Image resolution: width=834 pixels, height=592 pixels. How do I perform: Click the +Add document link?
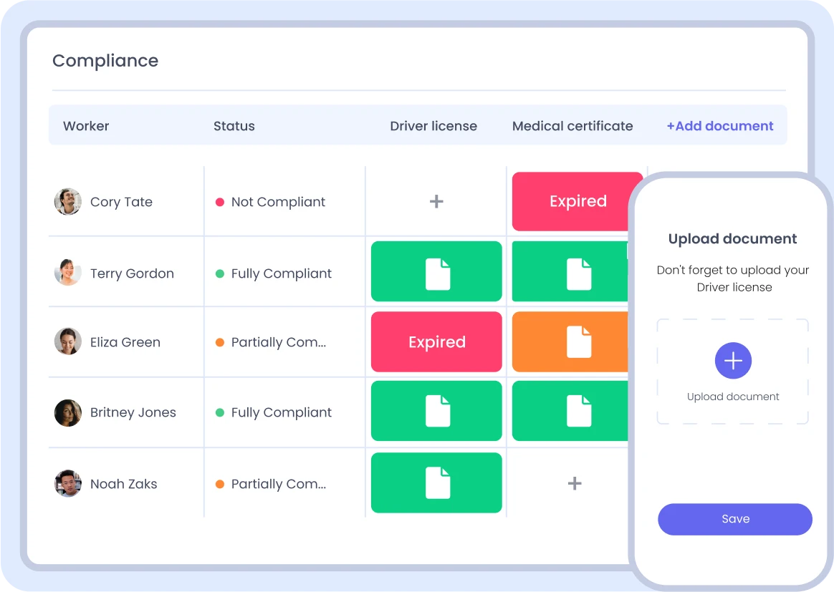coord(720,126)
